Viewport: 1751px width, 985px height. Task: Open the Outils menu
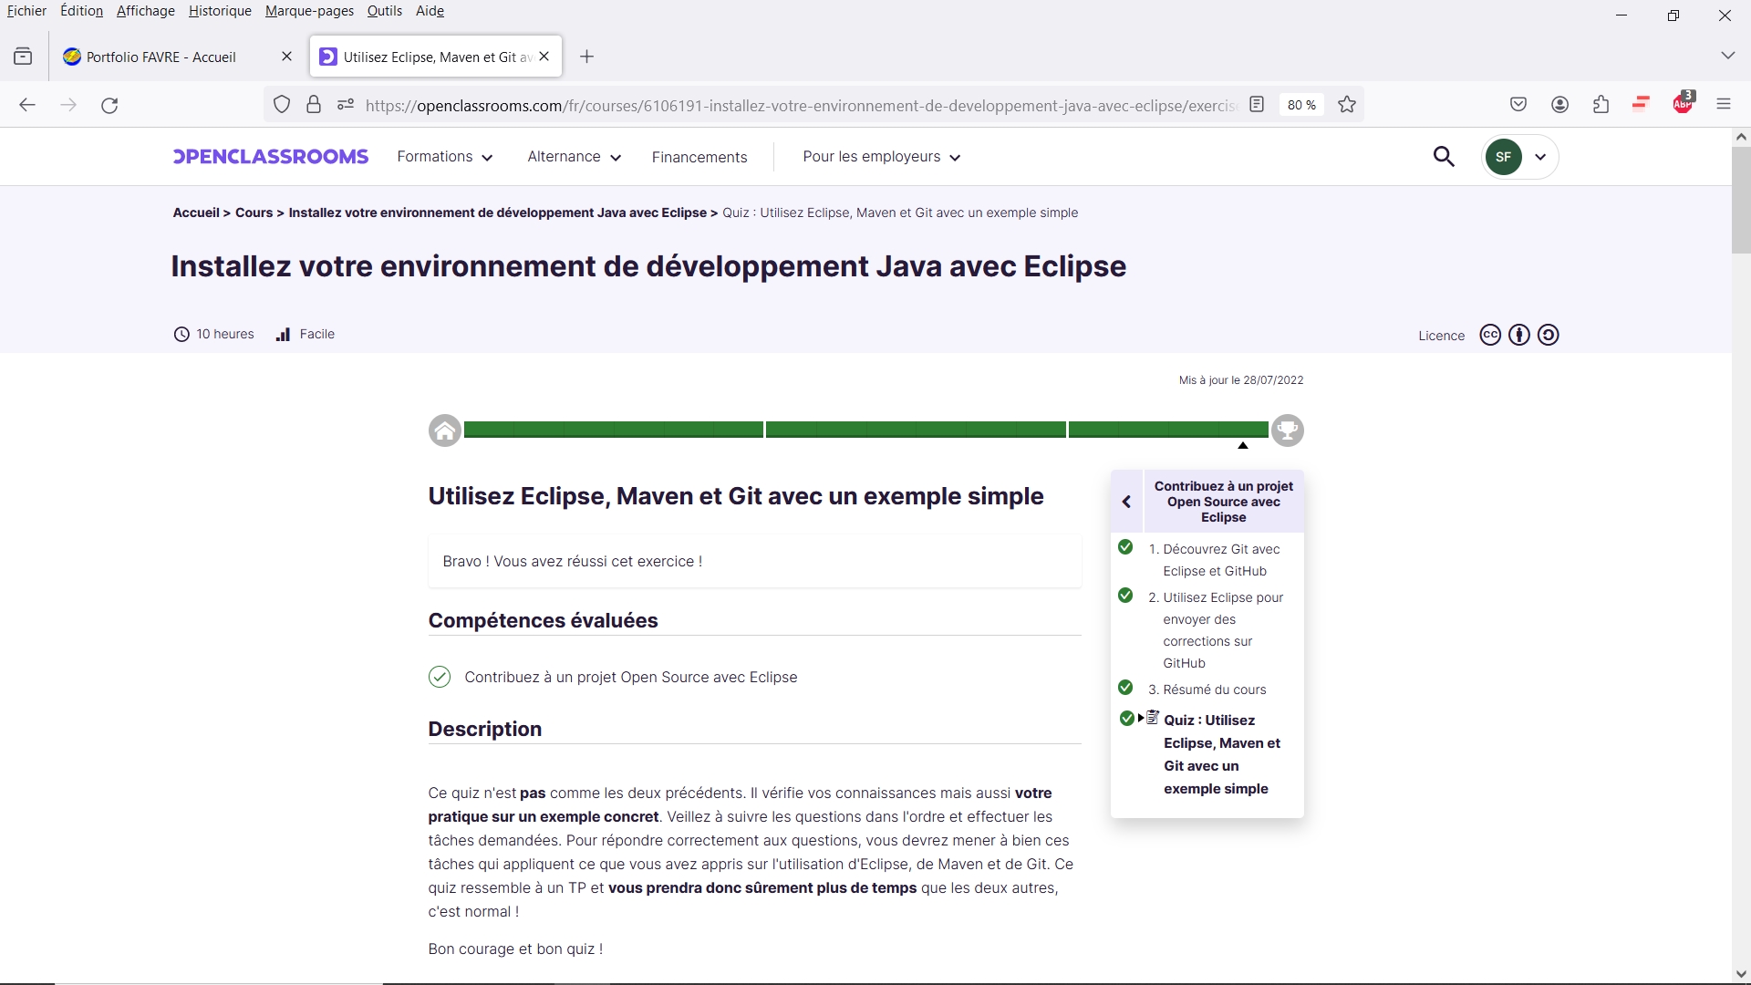click(x=385, y=11)
